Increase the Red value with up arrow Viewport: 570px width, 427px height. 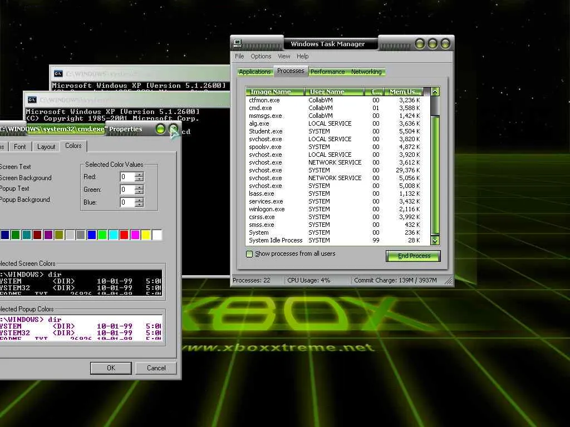(x=139, y=175)
